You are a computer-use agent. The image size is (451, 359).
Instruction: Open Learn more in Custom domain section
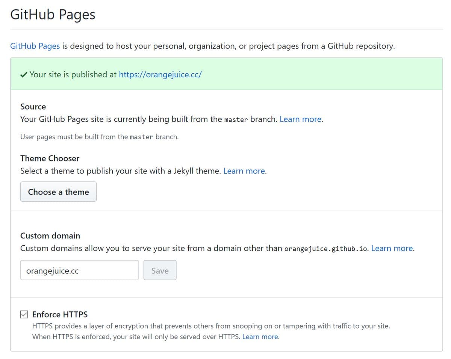point(392,249)
